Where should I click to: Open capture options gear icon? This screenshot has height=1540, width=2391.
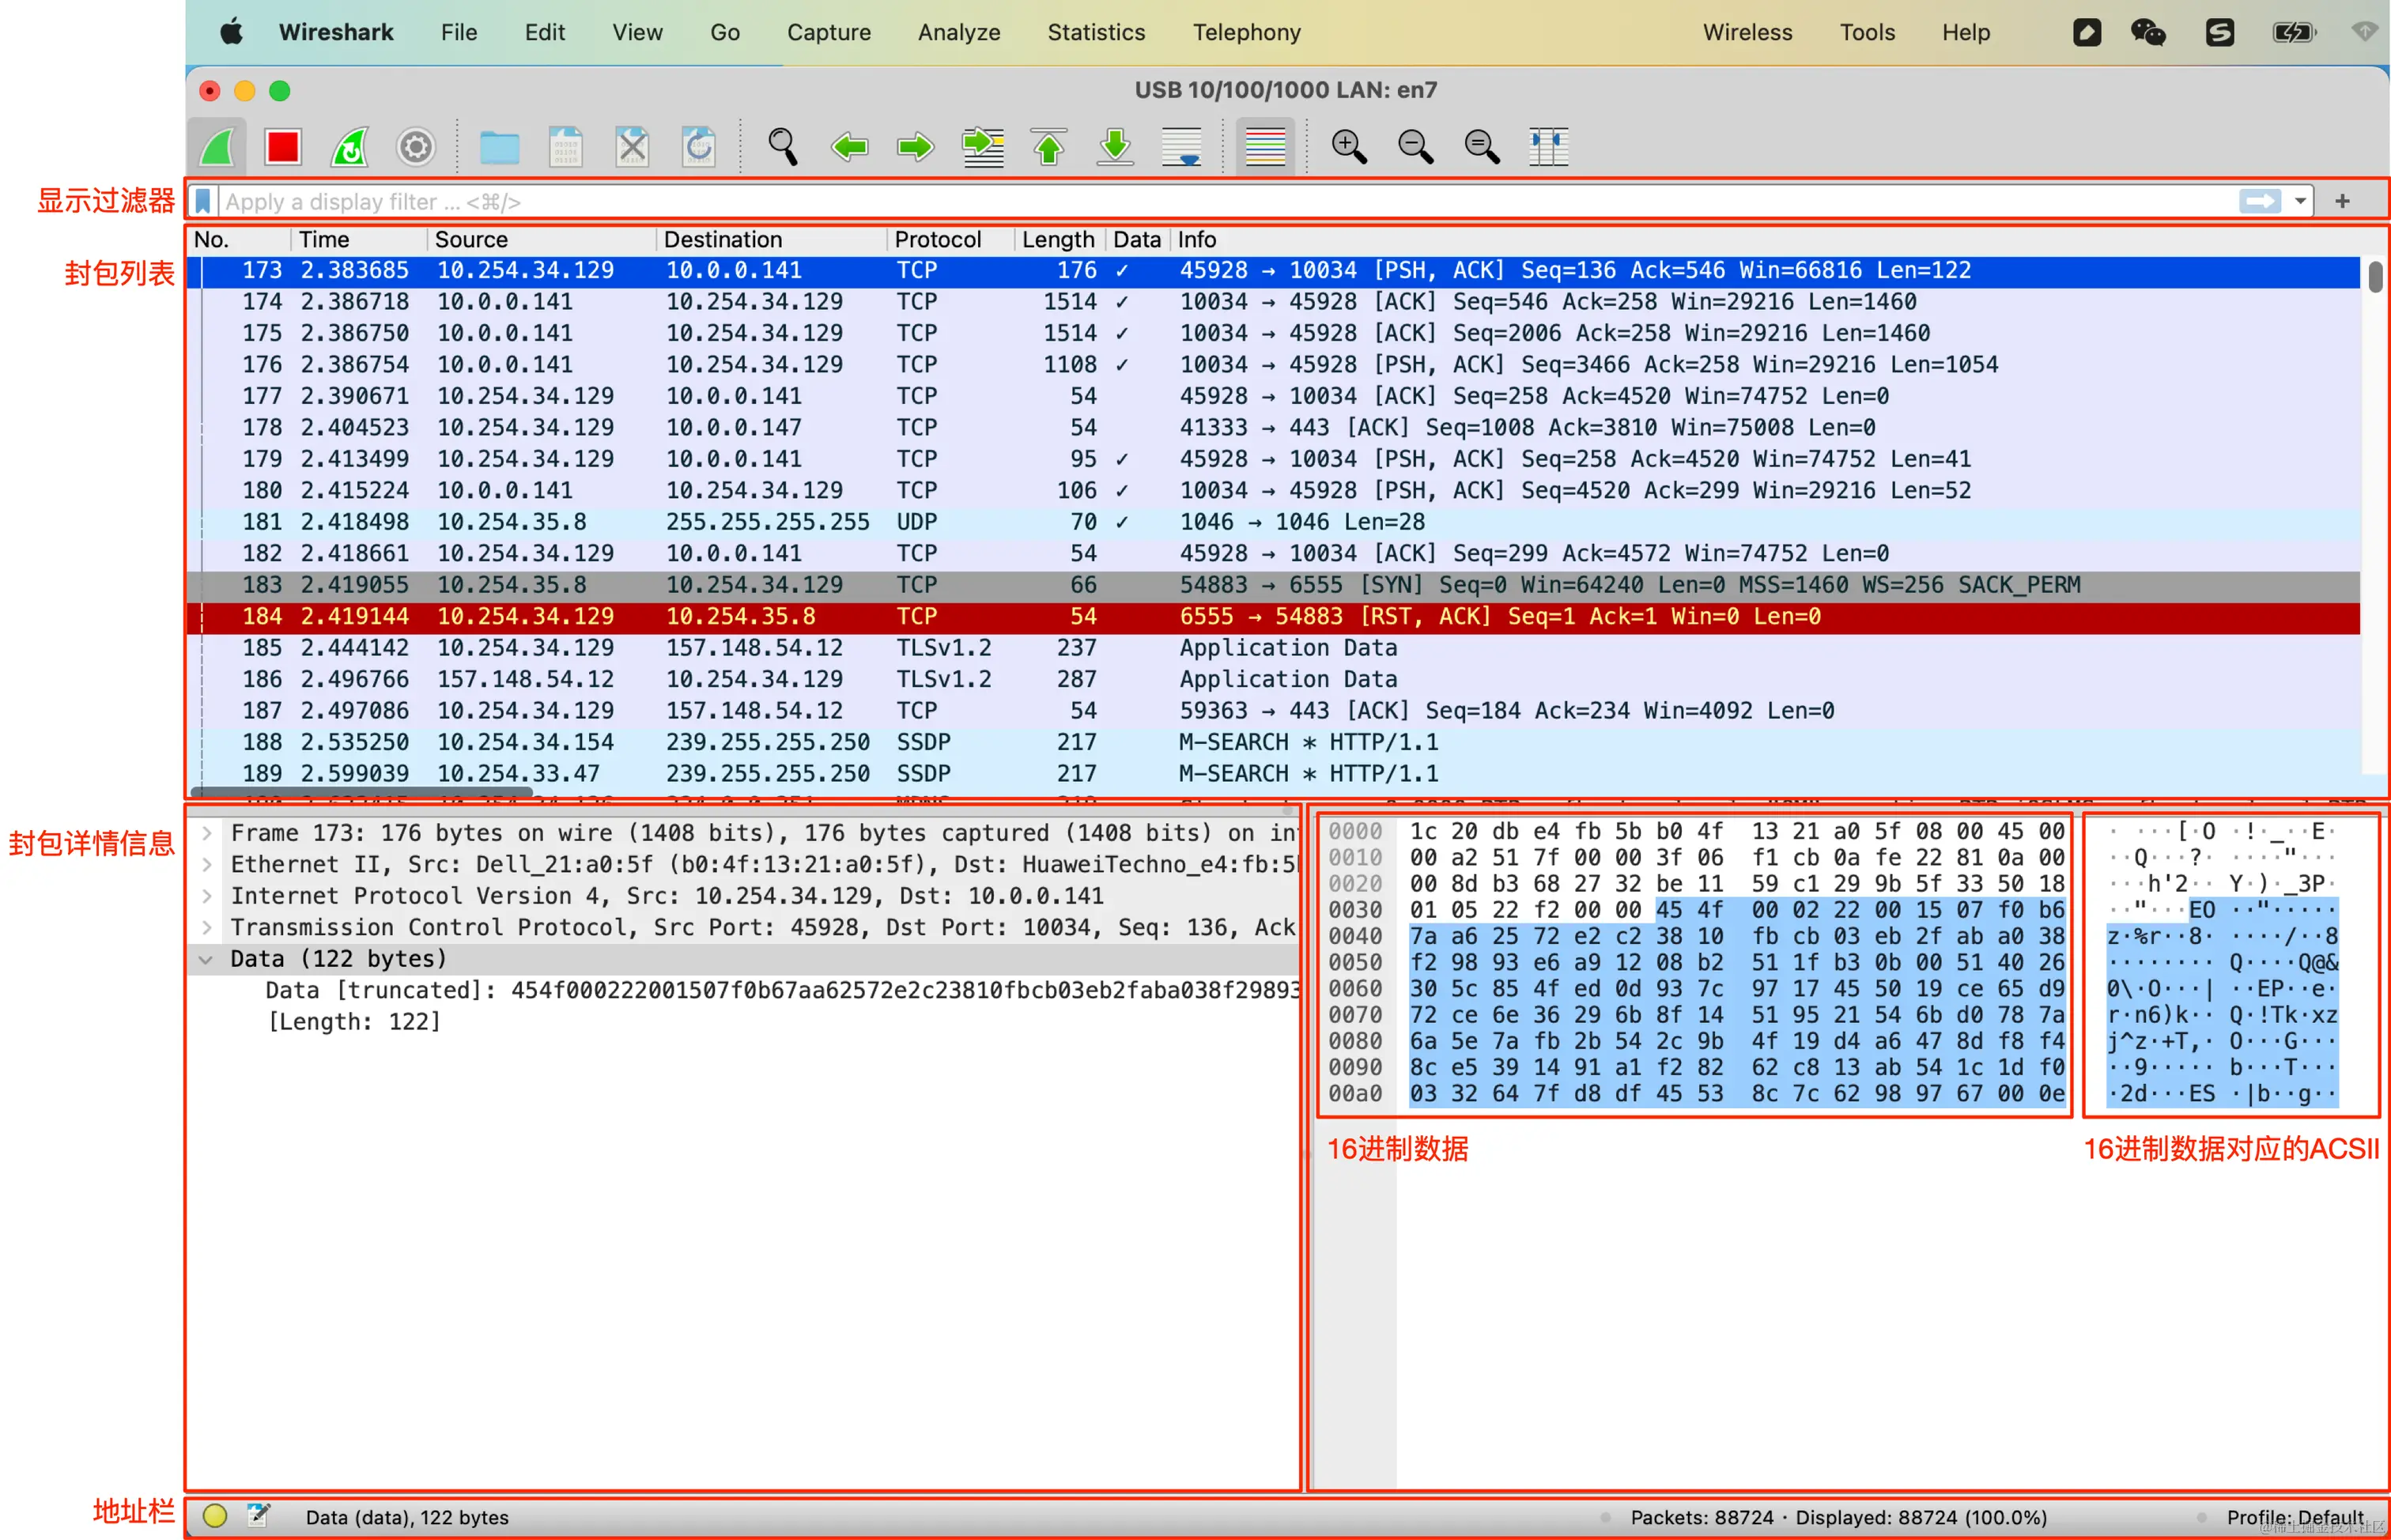tap(415, 148)
